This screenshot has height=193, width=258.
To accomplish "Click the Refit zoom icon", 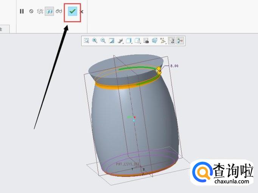I will [x=86, y=41].
